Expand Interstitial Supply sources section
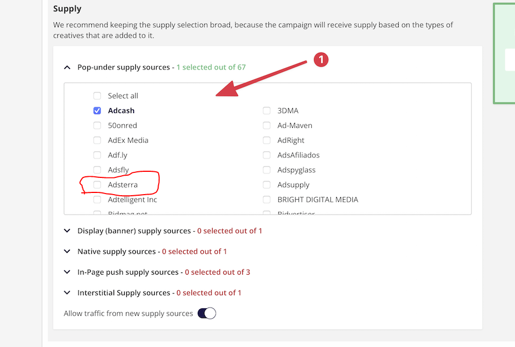Image resolution: width=515 pixels, height=347 pixels. (x=67, y=293)
